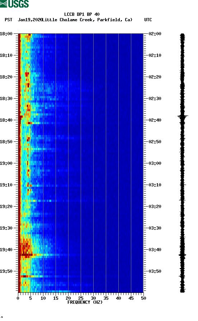Click the 03:30 UTC time label
This screenshot has height=321, width=198.
[155, 228]
